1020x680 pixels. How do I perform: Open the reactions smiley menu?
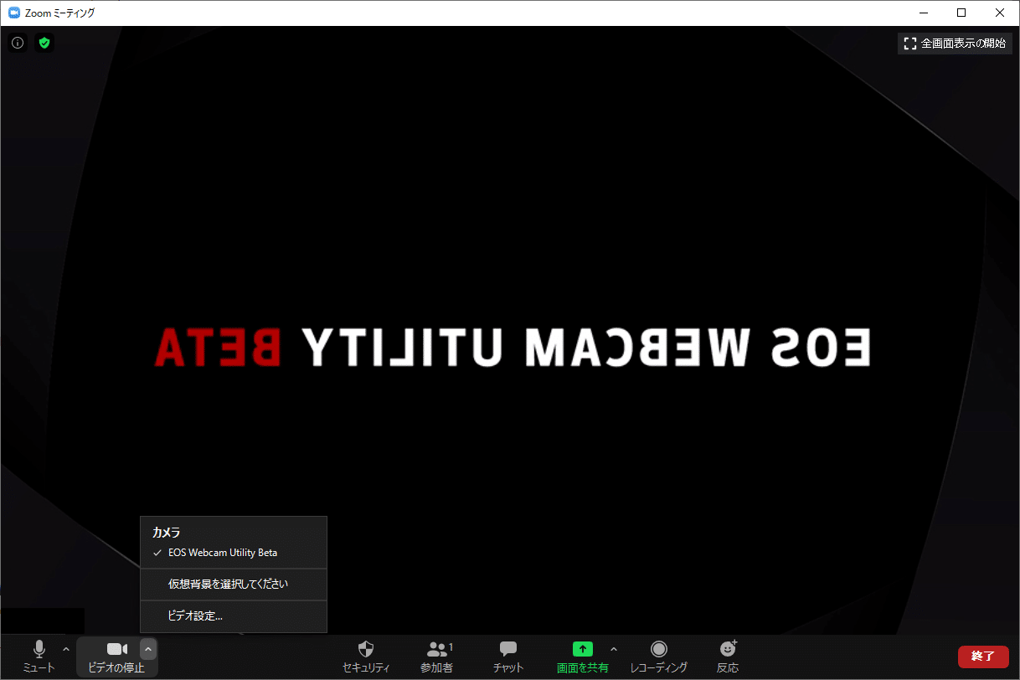coord(728,657)
